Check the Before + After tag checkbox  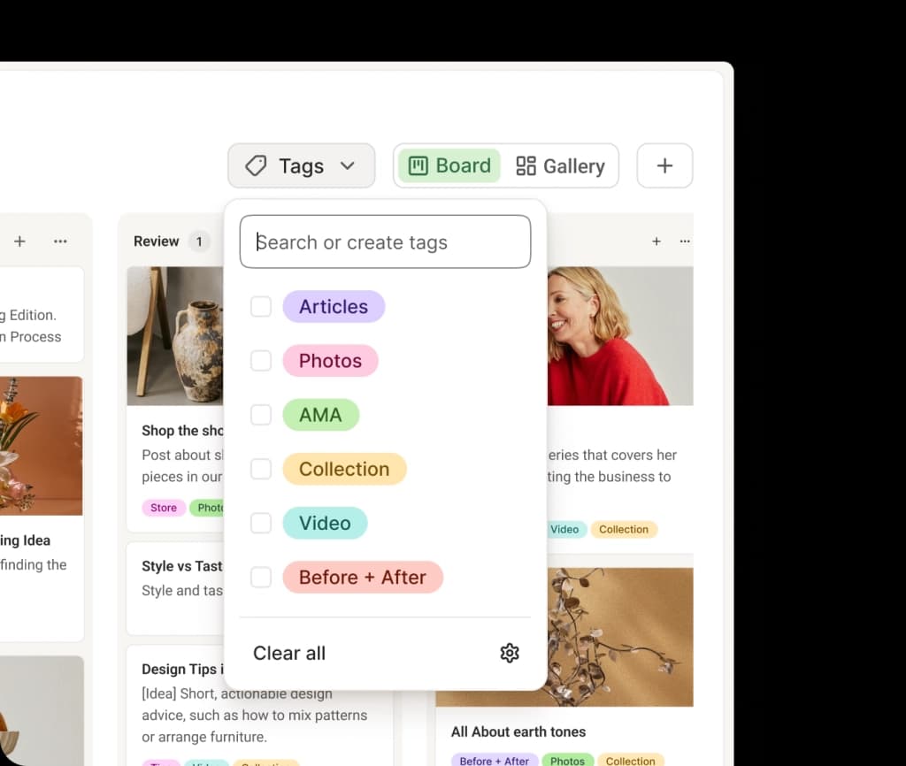[261, 577]
